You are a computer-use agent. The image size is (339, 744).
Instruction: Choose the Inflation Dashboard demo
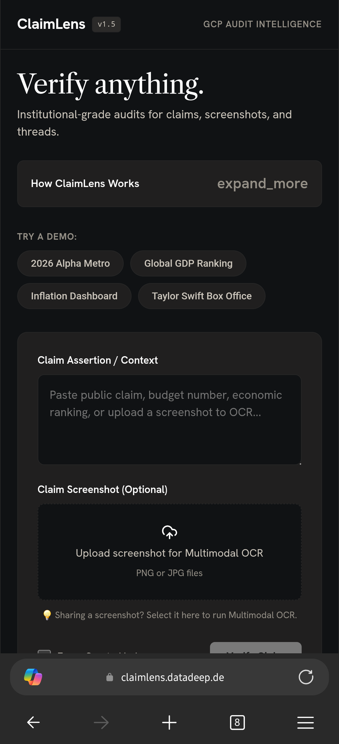click(74, 296)
